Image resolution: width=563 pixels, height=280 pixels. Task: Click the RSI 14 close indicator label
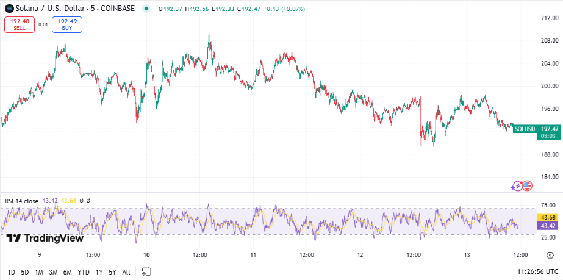click(21, 201)
